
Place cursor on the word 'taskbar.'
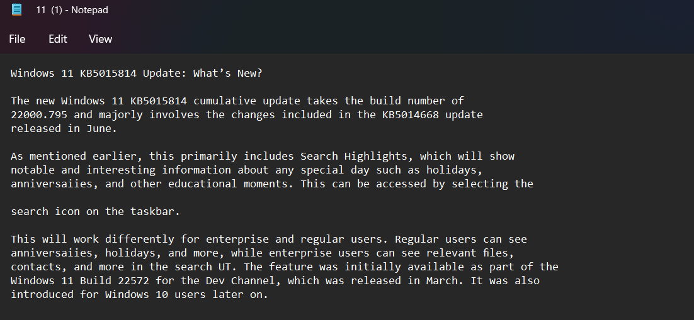pyautogui.click(x=156, y=211)
